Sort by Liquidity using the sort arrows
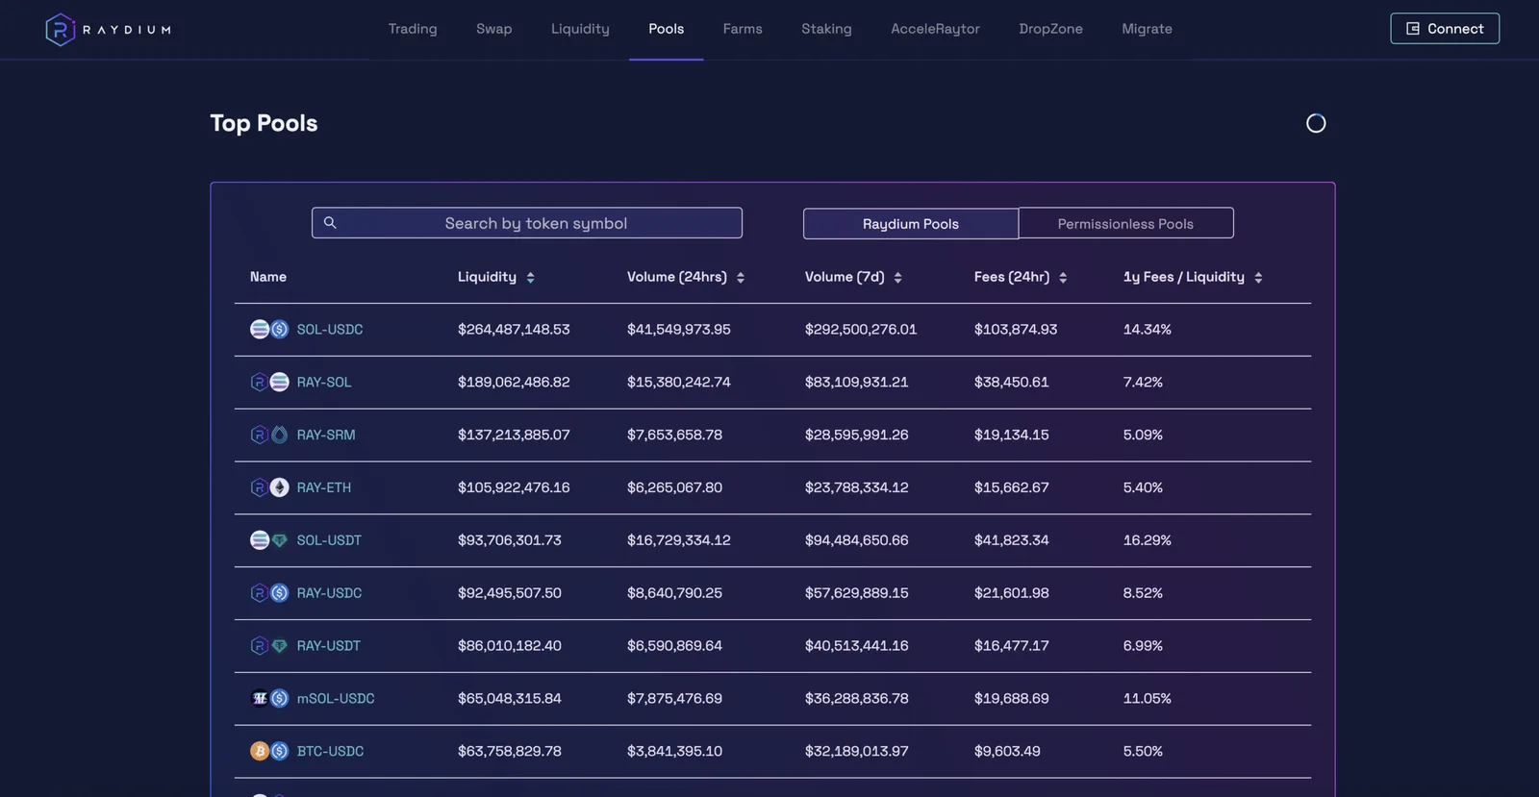Viewport: 1539px width, 797px height. pos(530,278)
